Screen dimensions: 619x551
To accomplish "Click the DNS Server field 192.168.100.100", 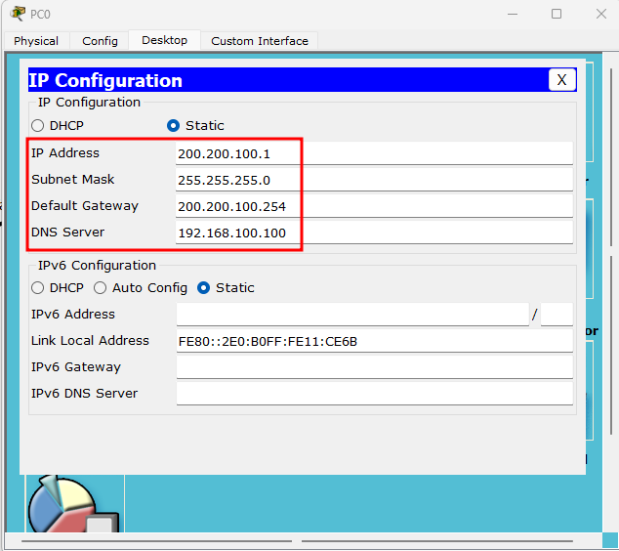I will point(374,233).
